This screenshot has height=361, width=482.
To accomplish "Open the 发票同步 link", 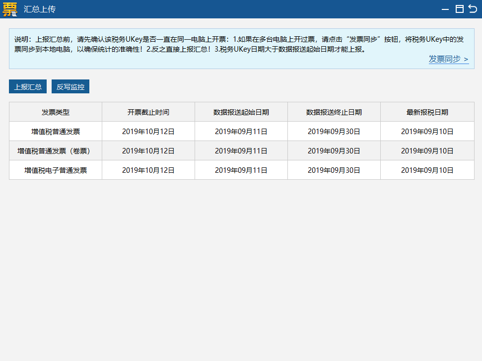I will [x=448, y=59].
